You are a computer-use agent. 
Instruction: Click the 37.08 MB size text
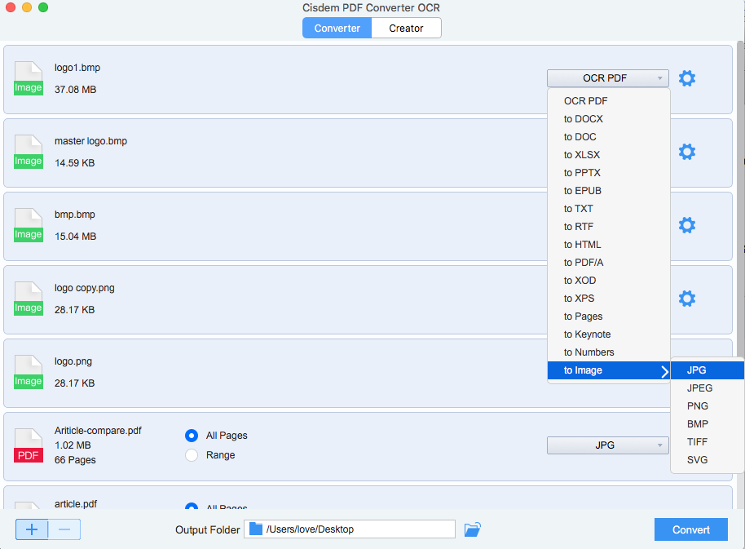75,90
